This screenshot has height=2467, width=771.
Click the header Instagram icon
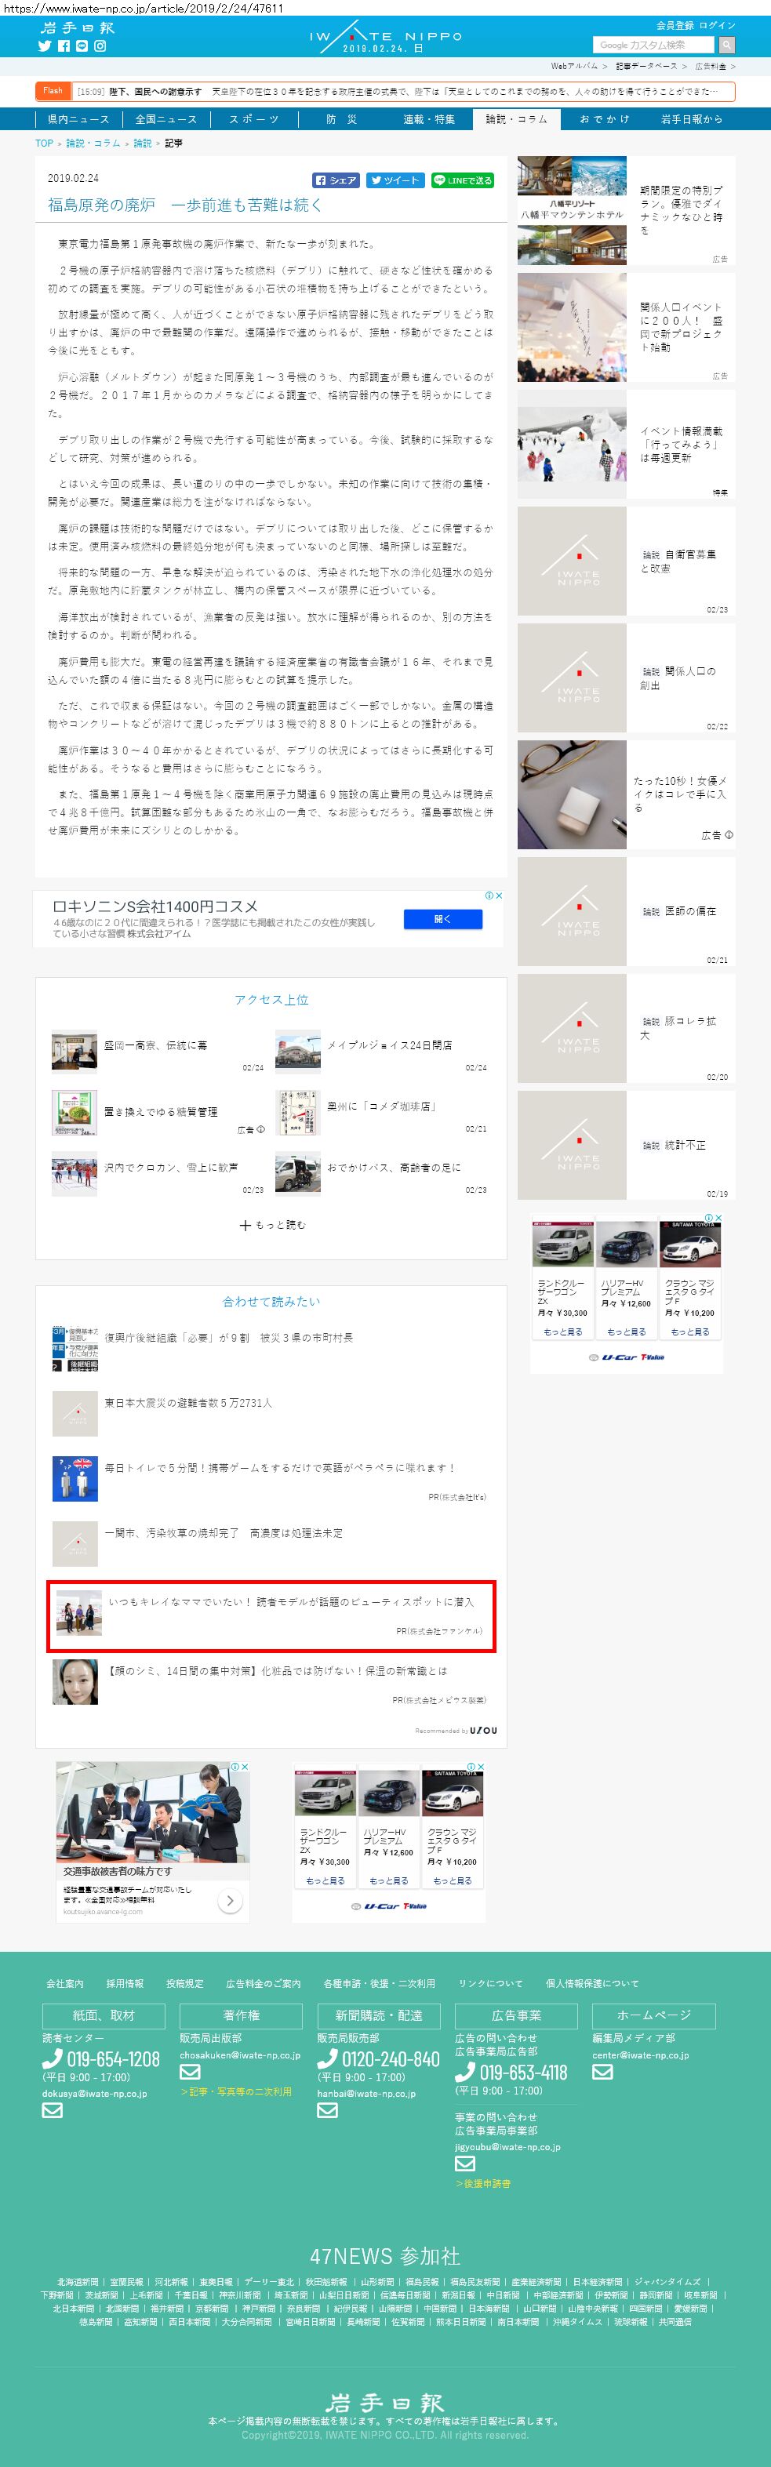point(100,46)
